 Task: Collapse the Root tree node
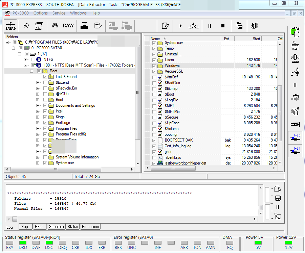[31, 71]
